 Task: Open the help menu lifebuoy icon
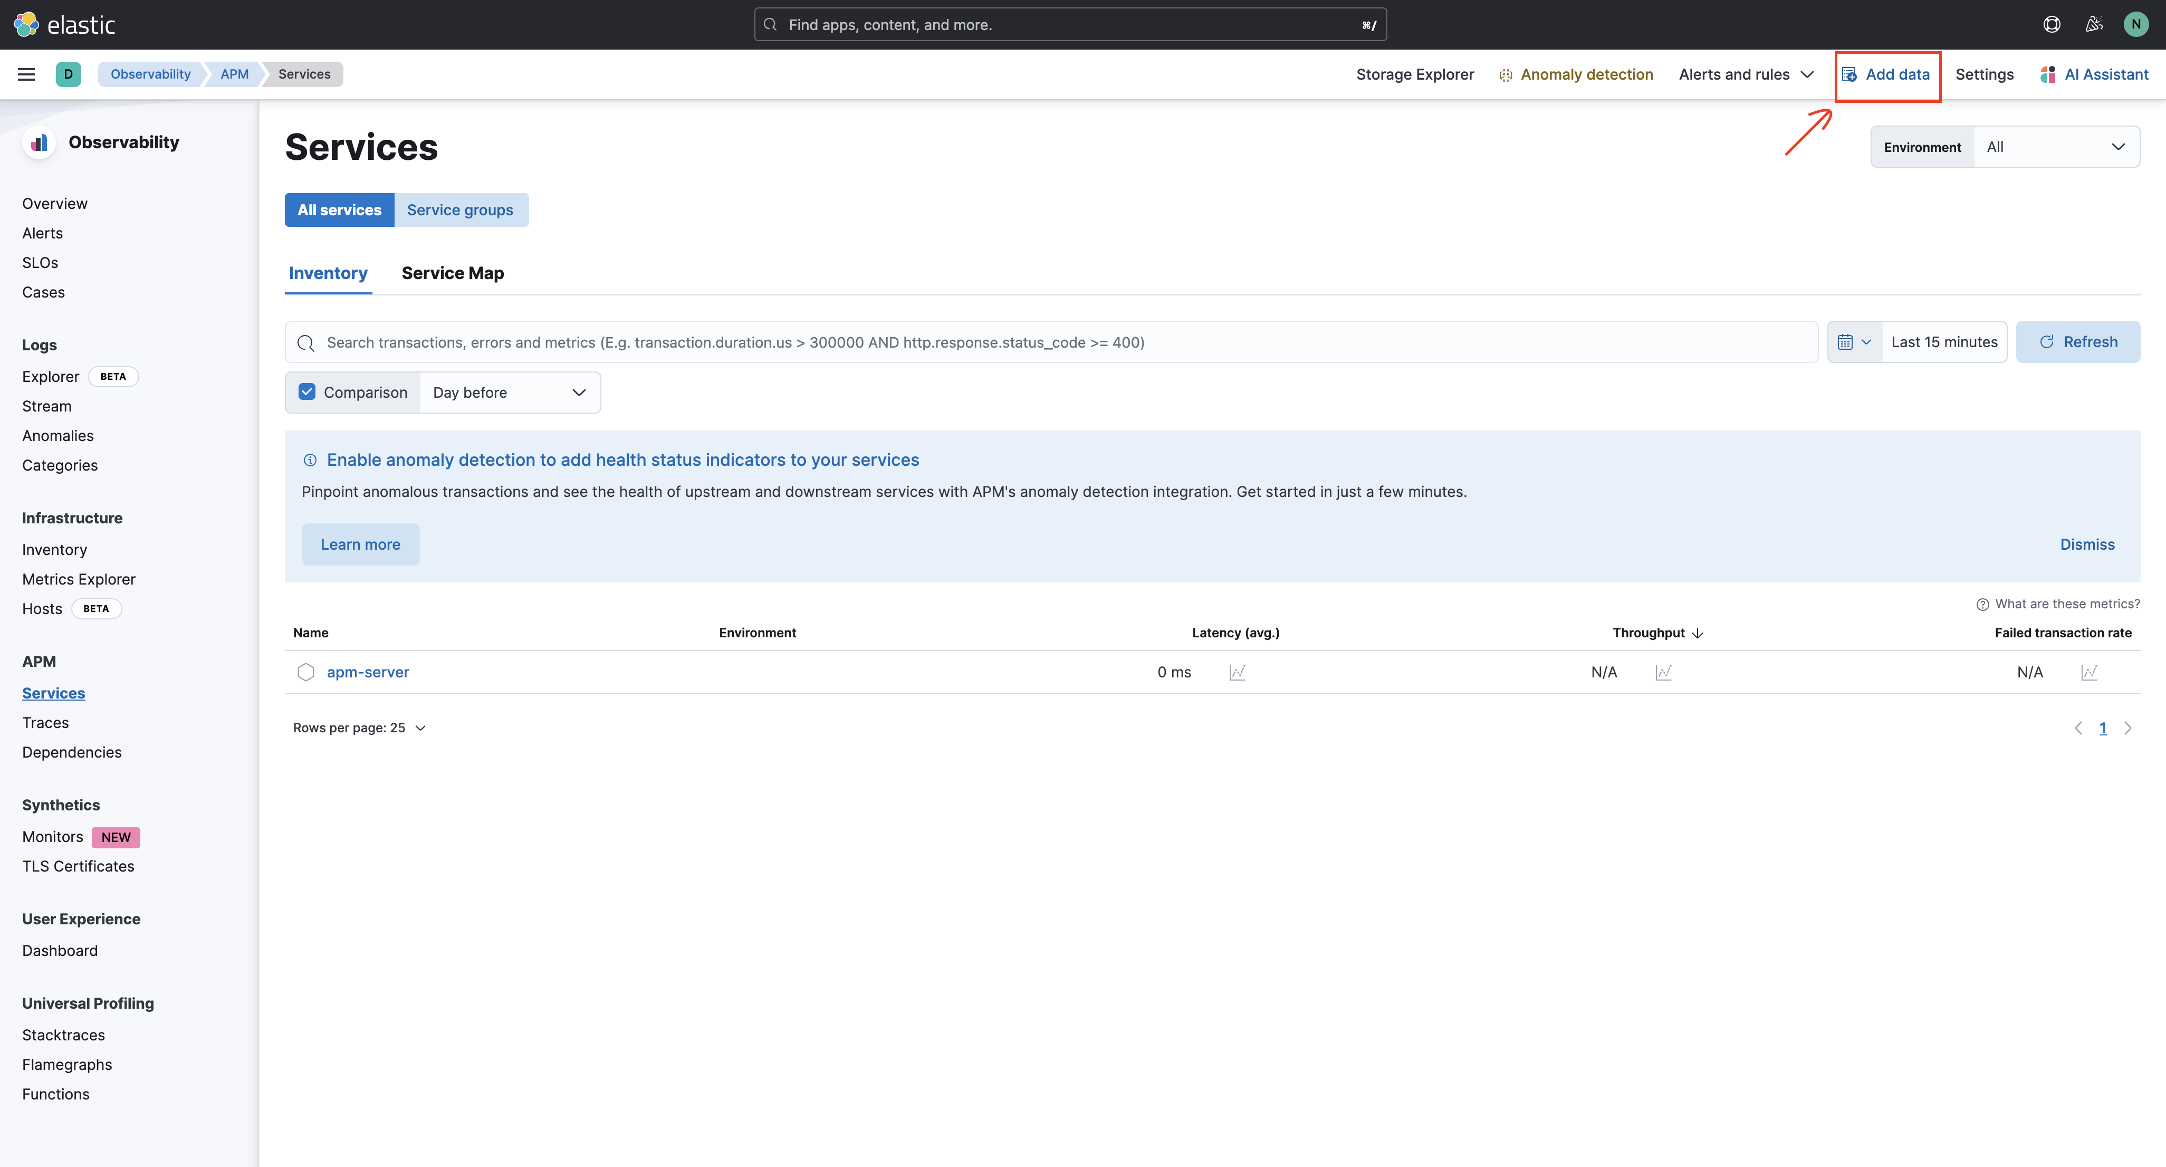point(2052,24)
